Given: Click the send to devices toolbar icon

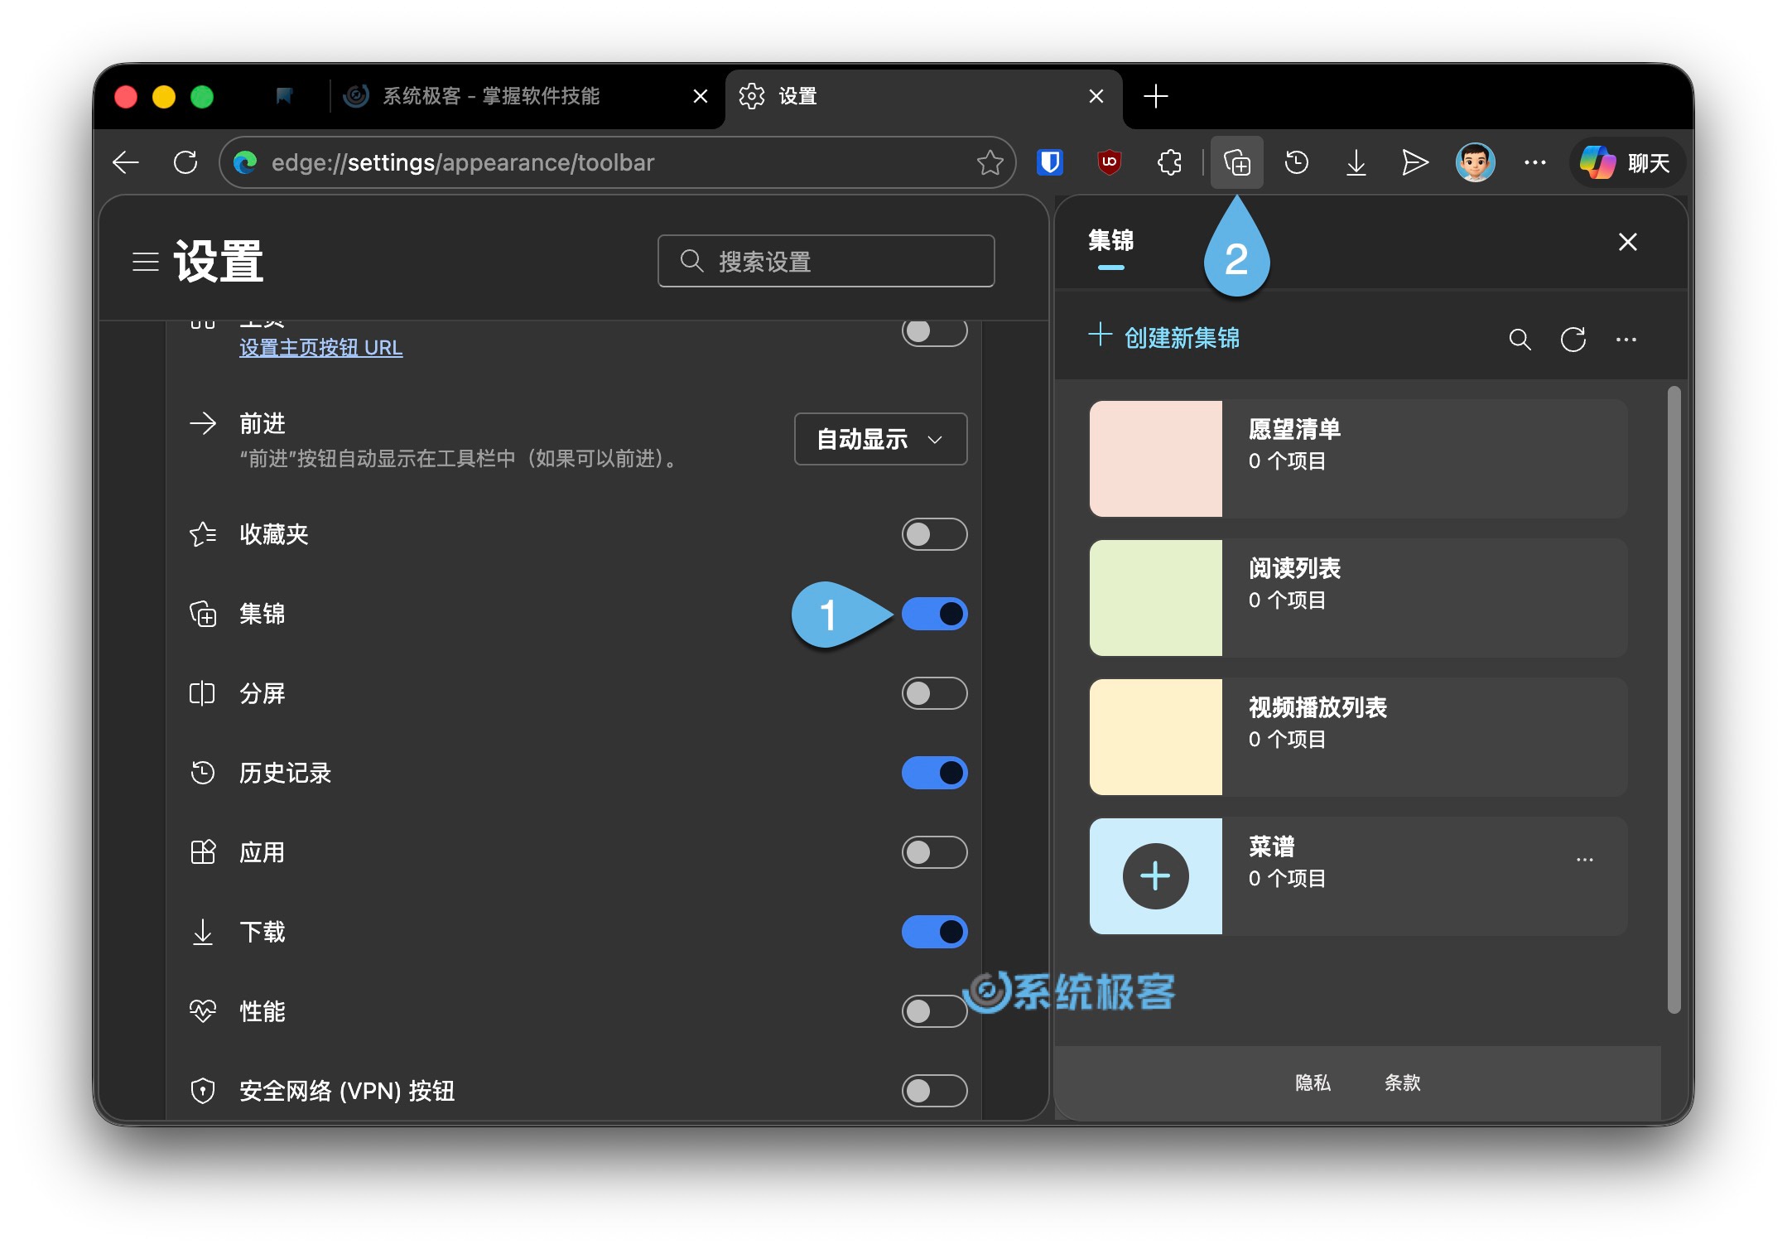Looking at the screenshot, I should tap(1414, 162).
